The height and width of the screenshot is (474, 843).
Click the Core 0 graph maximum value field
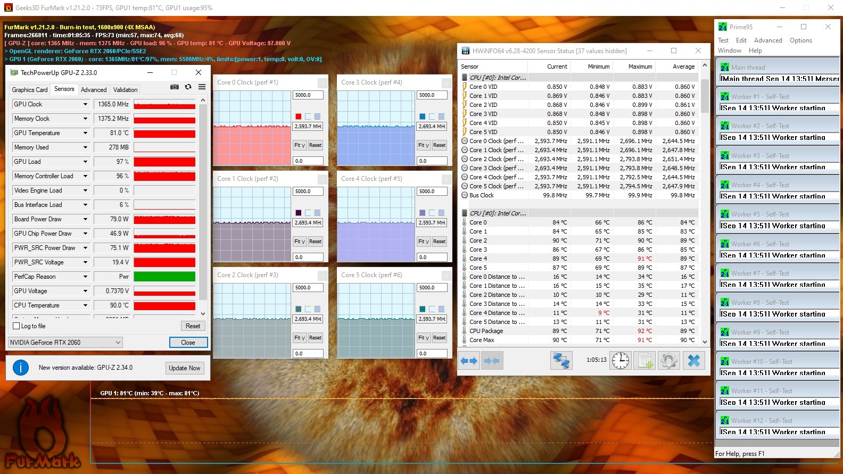tap(308, 95)
